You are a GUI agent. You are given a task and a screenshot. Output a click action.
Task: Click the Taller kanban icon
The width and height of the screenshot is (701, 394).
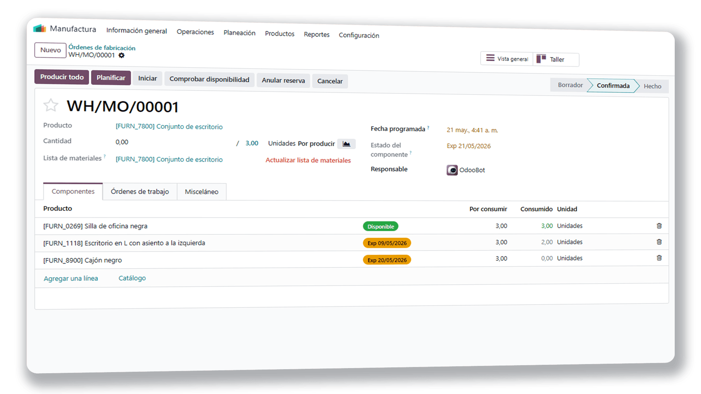541,59
